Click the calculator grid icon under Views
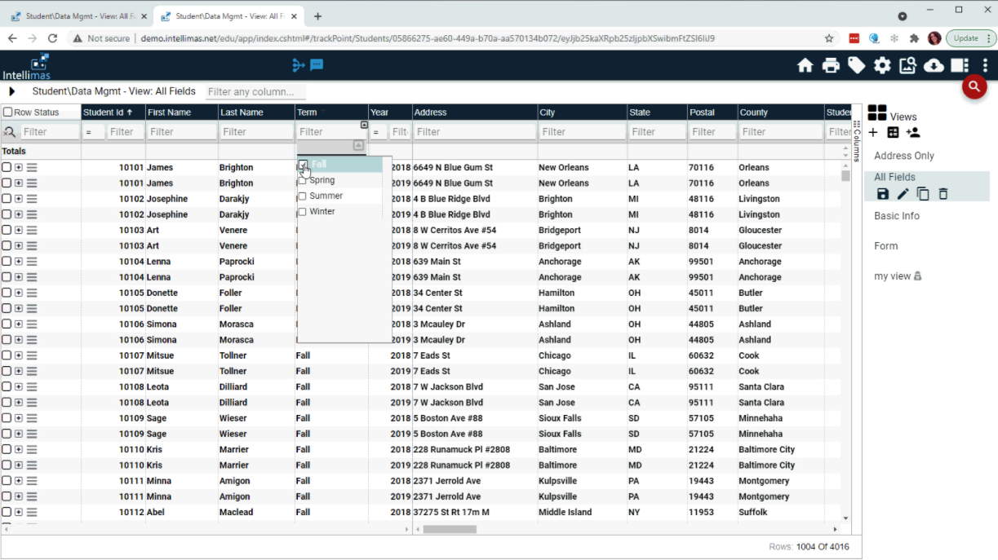Screen dimensions: 998x560 coord(893,132)
